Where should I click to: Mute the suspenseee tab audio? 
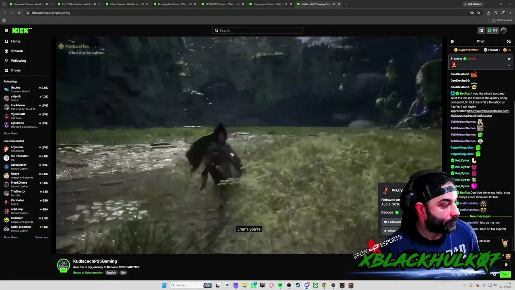[286, 4]
